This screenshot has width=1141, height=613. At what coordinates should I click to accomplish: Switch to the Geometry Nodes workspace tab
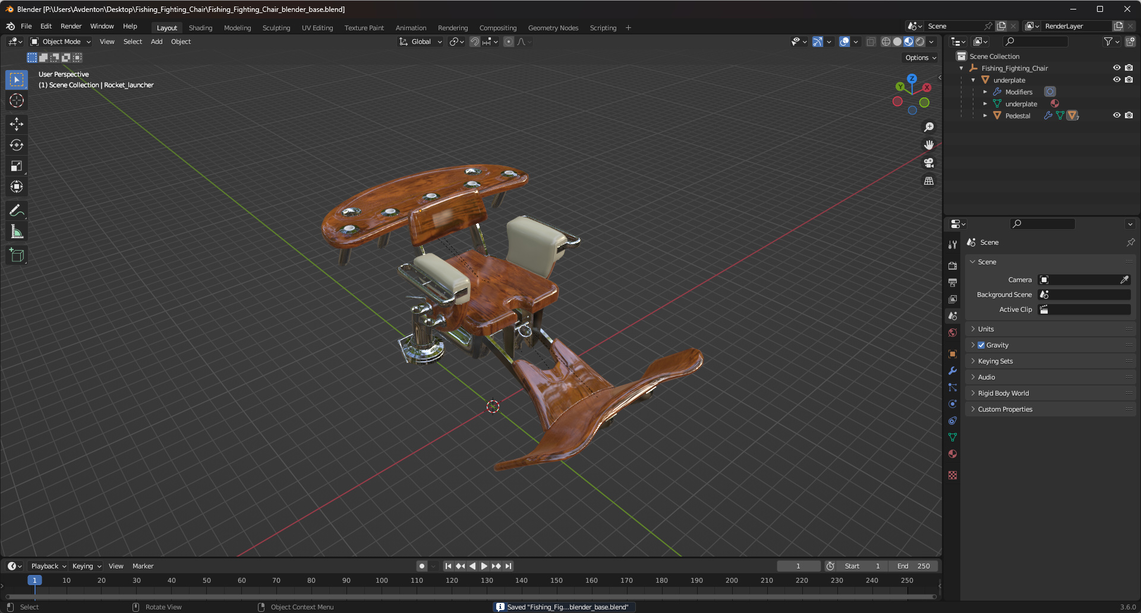[x=553, y=28]
